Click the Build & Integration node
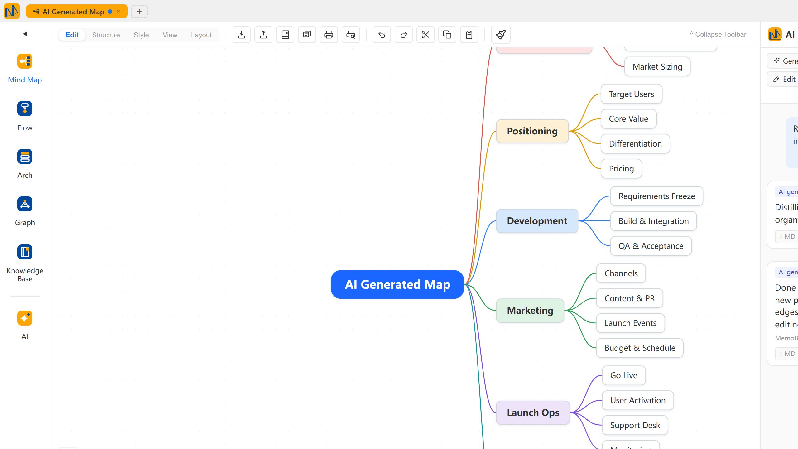Screen dimensions: 798x449 [x=654, y=221]
